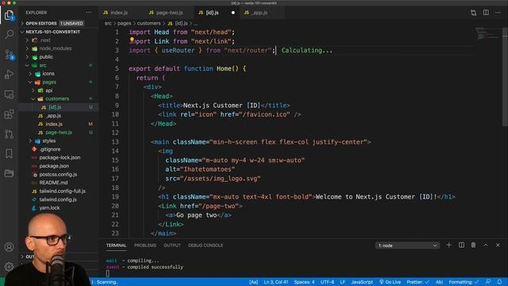Toggle Formatting status bar item
Viewport: 508px width, 286px height.
[x=464, y=282]
